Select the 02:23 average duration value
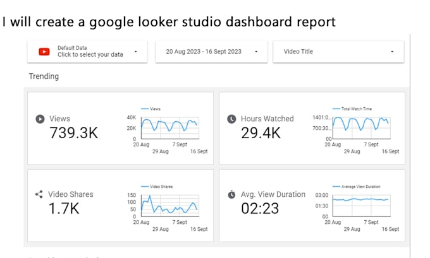This screenshot has height=258, width=430. coord(260,208)
